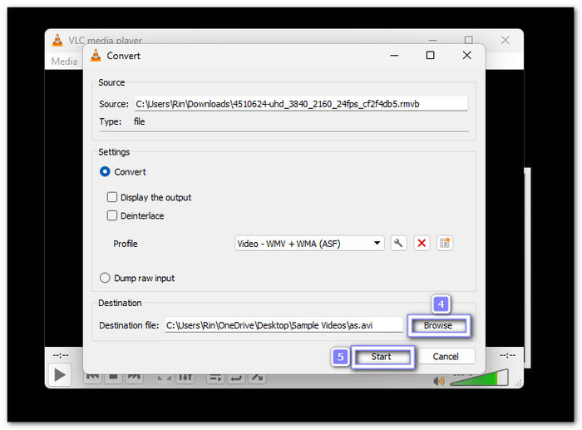Adjust the VLC volume slider
582x430 pixels.
coord(479,378)
